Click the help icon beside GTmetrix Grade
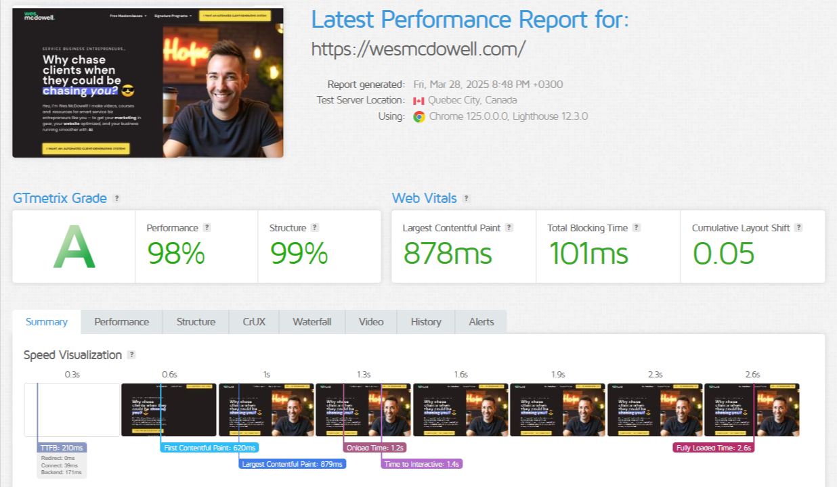This screenshot has height=487, width=837. click(x=116, y=198)
